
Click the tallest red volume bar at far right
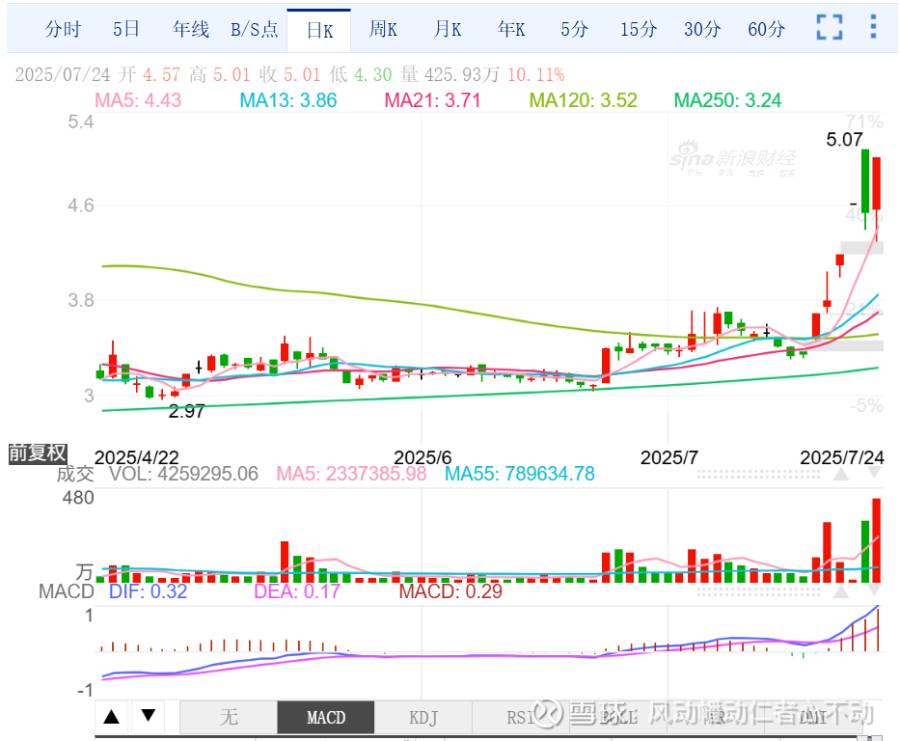pos(877,540)
